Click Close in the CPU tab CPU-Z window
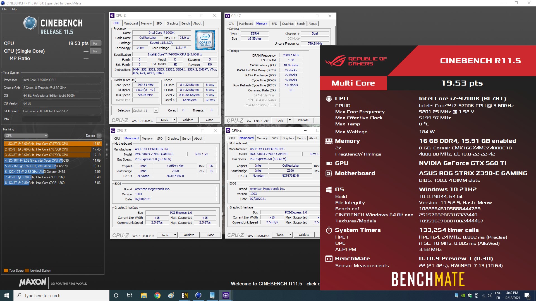The height and width of the screenshot is (301, 536). tap(209, 120)
